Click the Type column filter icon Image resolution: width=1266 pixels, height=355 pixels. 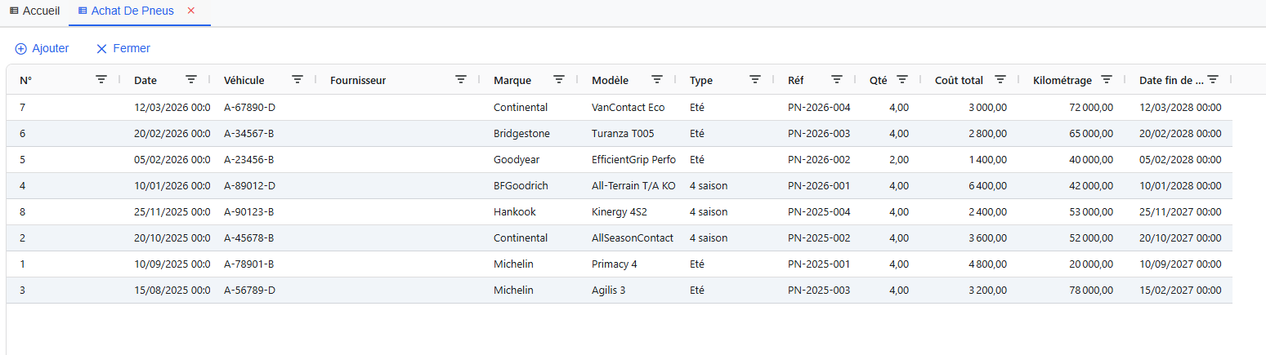point(755,79)
